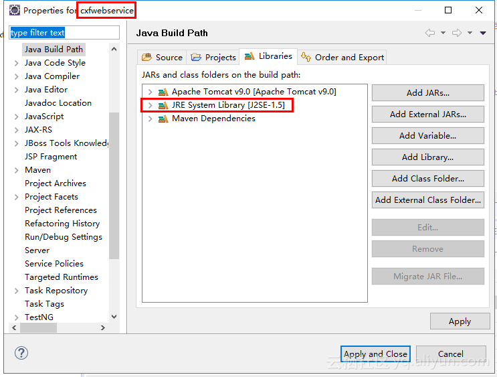
Task: Expand the Java Editor node
Action: 17,90
